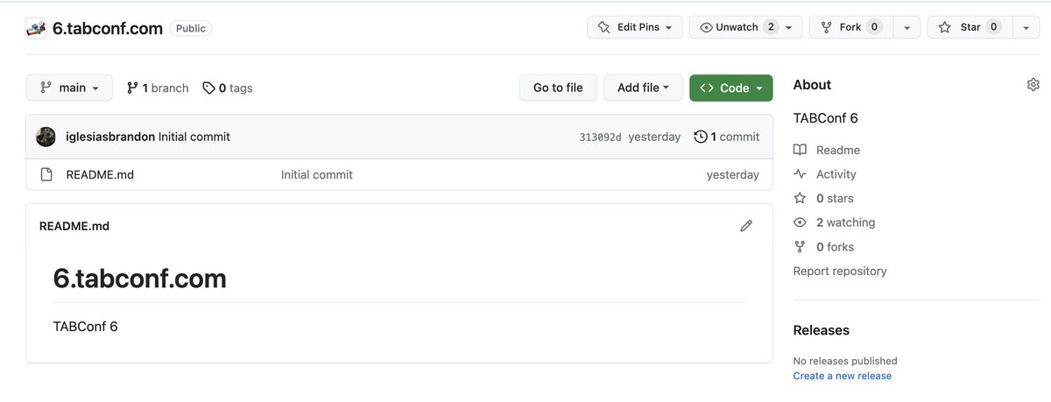The width and height of the screenshot is (1051, 402).
Task: Open the Initial commit message in the commit header
Action: click(194, 137)
